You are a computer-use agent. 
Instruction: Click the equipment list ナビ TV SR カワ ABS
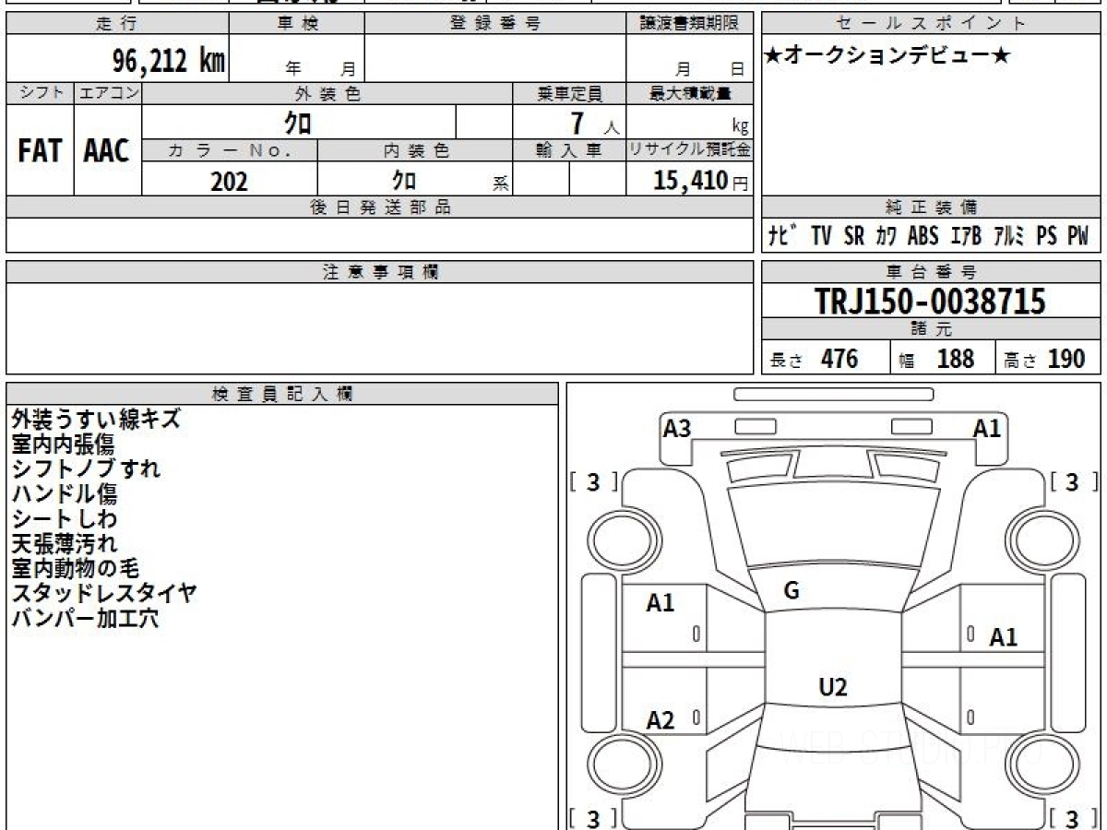tap(929, 236)
